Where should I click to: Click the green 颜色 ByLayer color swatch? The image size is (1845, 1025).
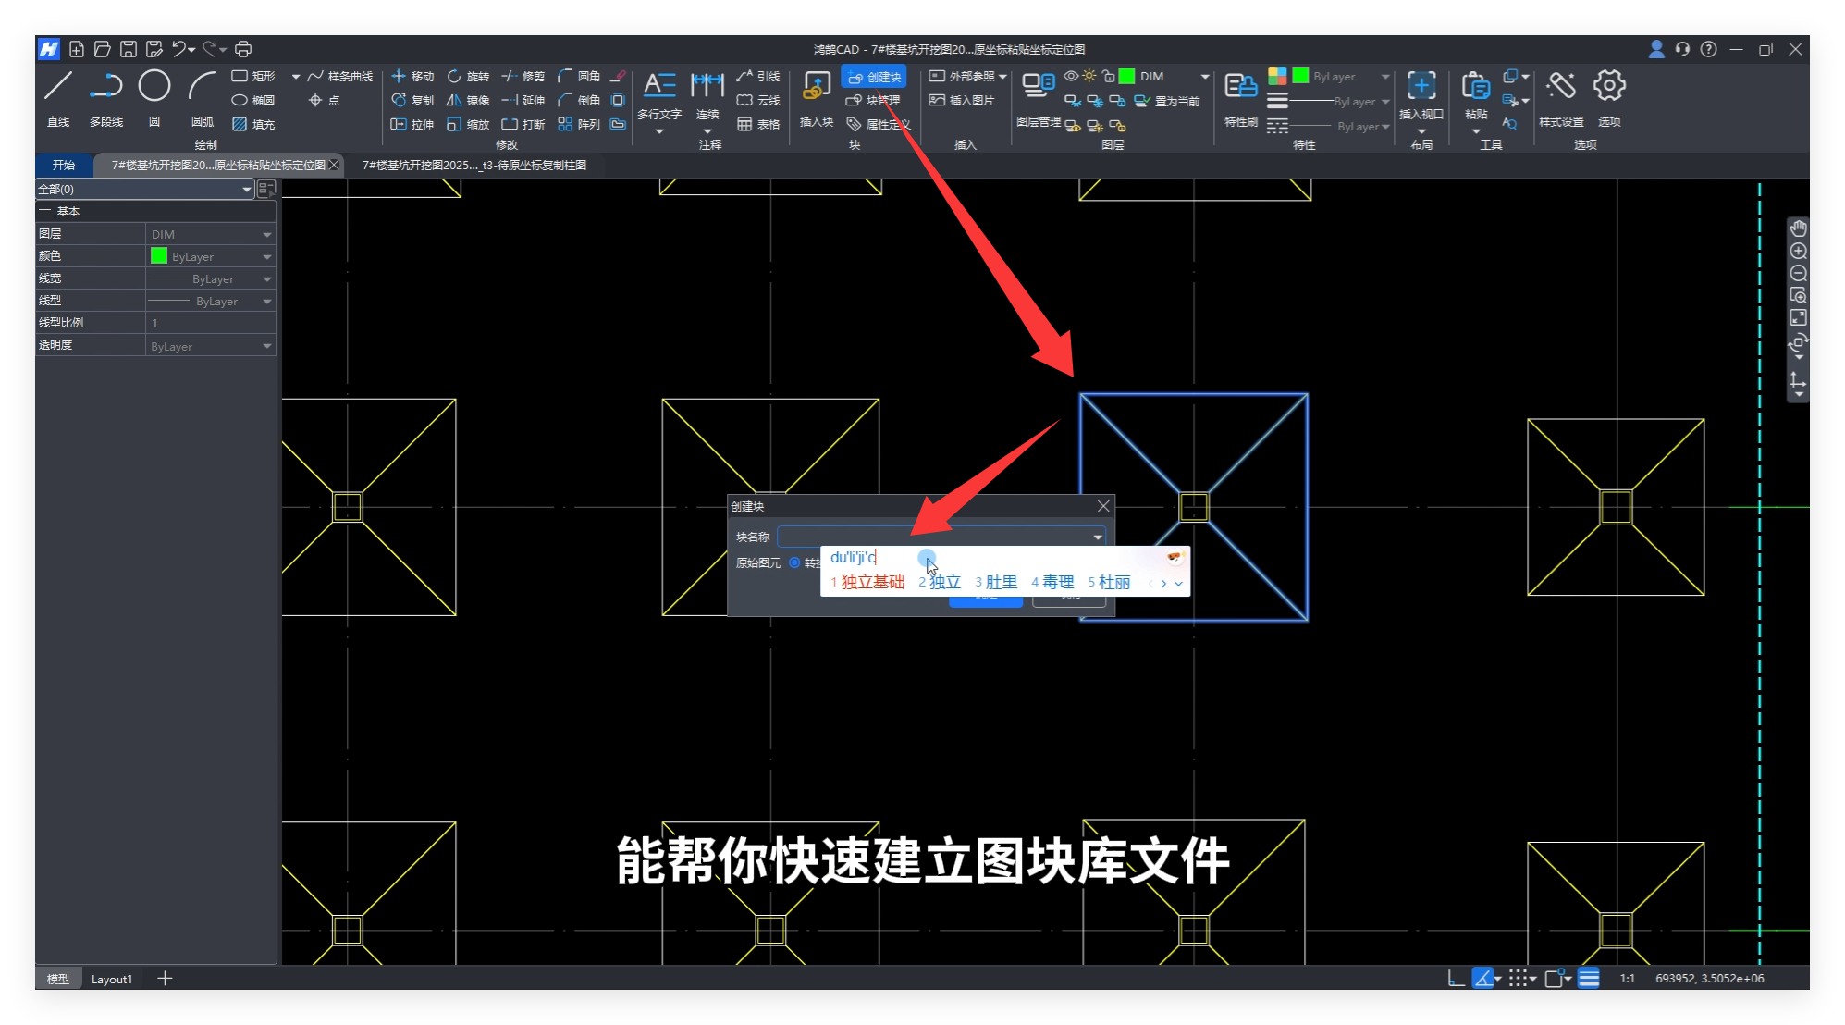tap(159, 256)
